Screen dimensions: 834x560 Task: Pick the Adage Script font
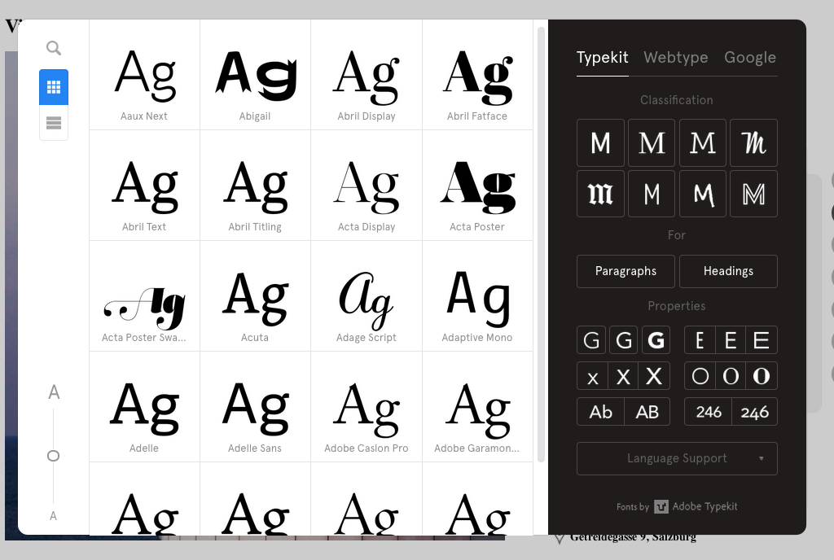click(x=367, y=296)
